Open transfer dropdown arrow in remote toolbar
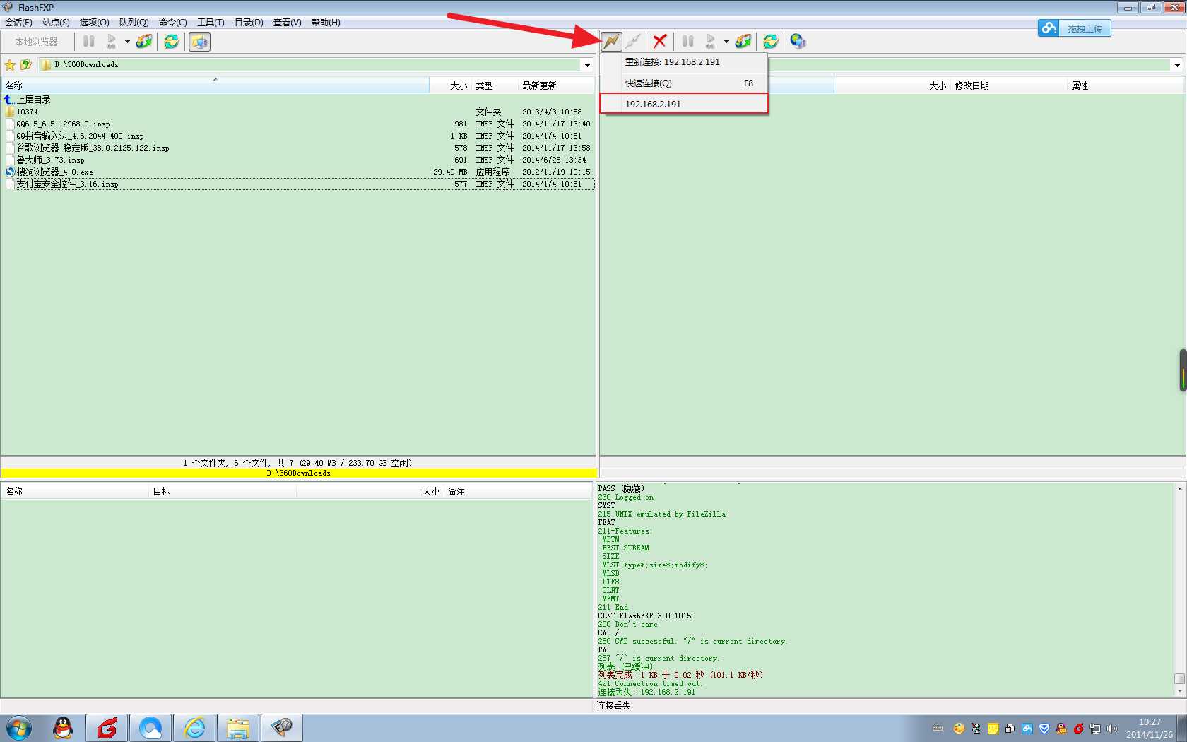This screenshot has height=742, width=1187. click(726, 42)
